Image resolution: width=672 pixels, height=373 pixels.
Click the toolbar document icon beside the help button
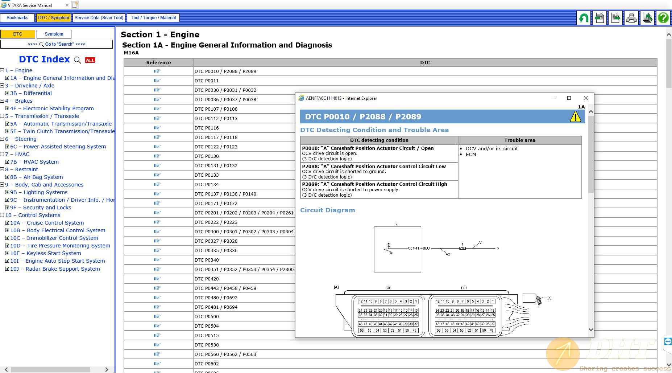point(647,18)
